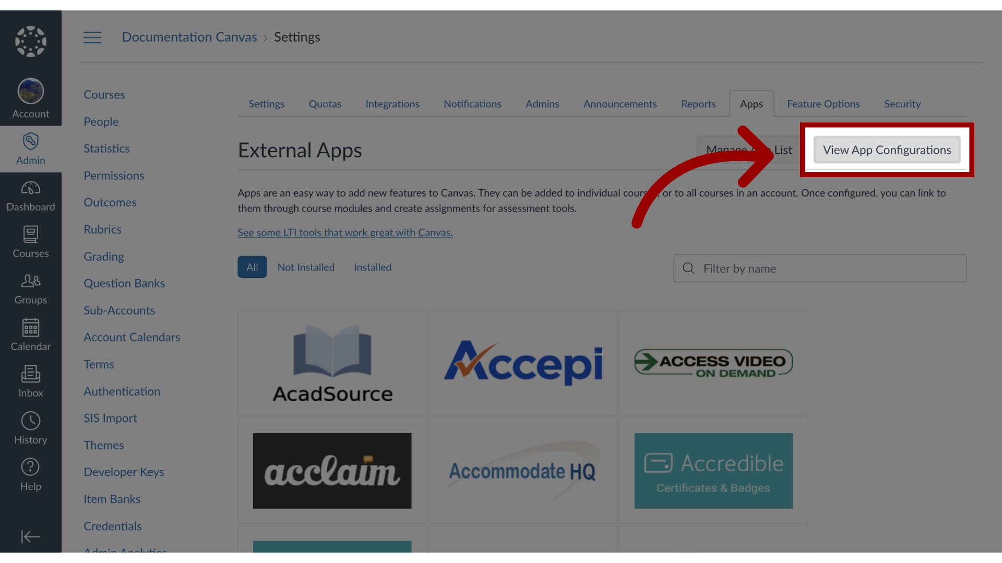Image resolution: width=1002 pixels, height=563 pixels.
Task: Select the Not Installed apps filter
Action: point(305,267)
